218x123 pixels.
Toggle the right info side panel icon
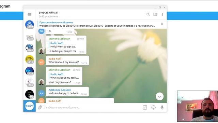coord(155,14)
